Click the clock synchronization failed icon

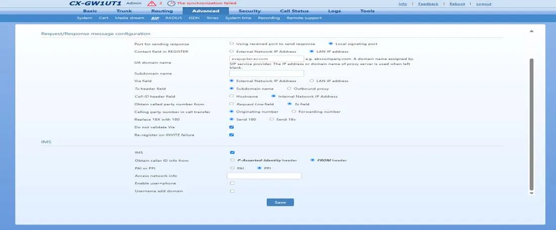(171, 4)
